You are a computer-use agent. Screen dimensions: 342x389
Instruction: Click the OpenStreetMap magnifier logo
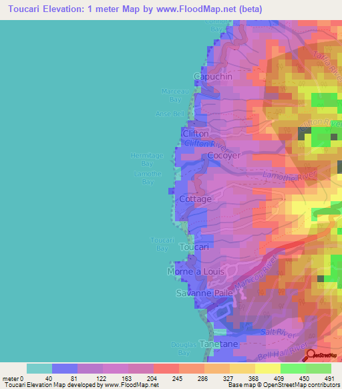(320, 356)
